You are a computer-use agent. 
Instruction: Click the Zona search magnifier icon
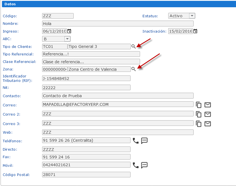tap(134, 69)
